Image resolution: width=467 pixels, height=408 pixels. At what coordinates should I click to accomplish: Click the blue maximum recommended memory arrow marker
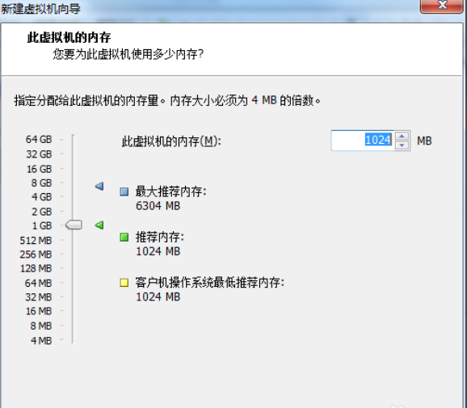point(99,186)
